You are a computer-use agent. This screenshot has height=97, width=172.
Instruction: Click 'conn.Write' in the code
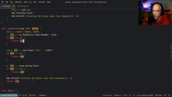[x=26, y=66]
